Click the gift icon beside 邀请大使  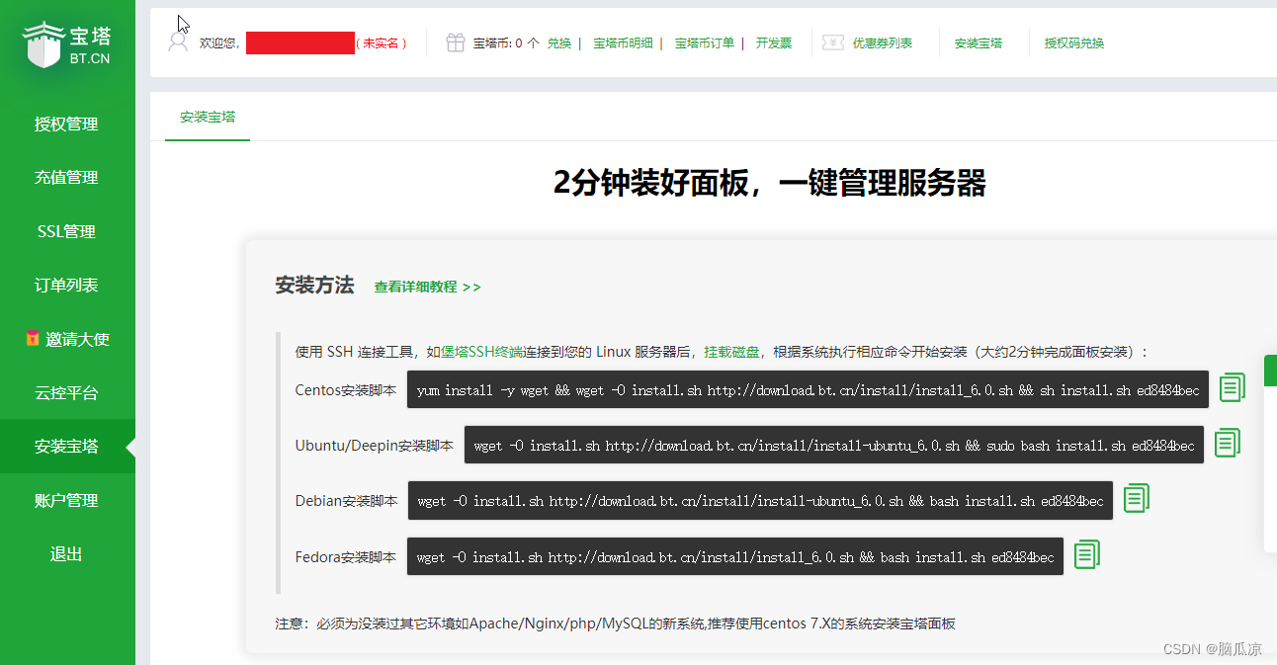coord(33,338)
